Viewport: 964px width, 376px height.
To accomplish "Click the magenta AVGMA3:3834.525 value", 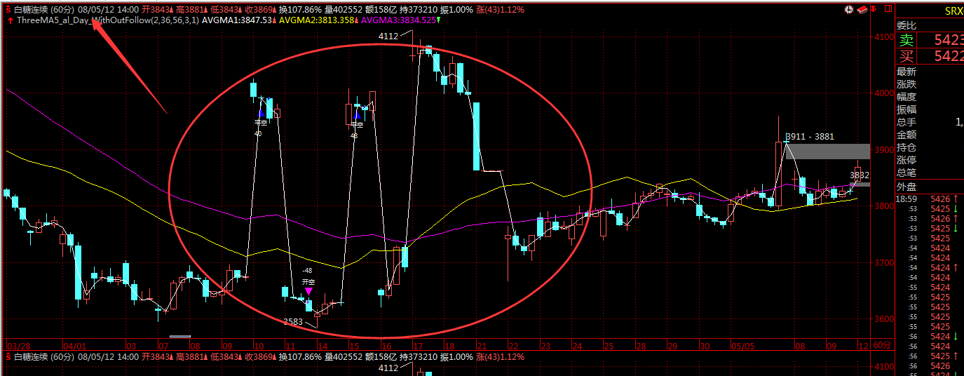I will 400,20.
